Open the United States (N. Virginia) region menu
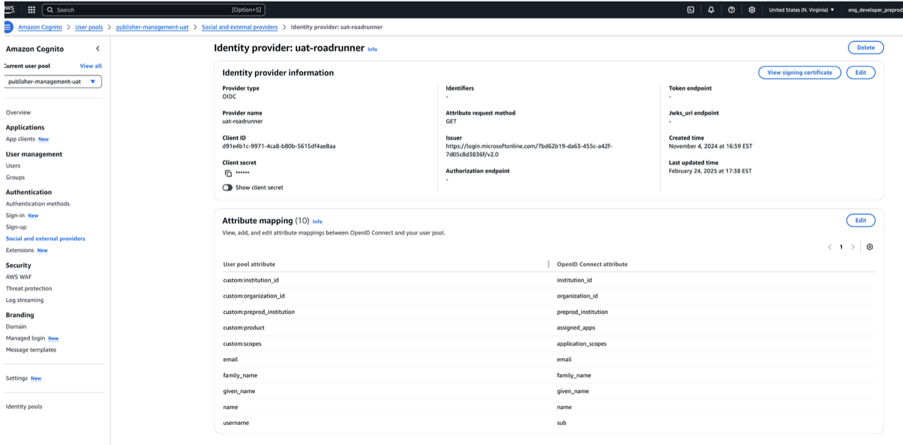This screenshot has width=903, height=445. point(801,9)
